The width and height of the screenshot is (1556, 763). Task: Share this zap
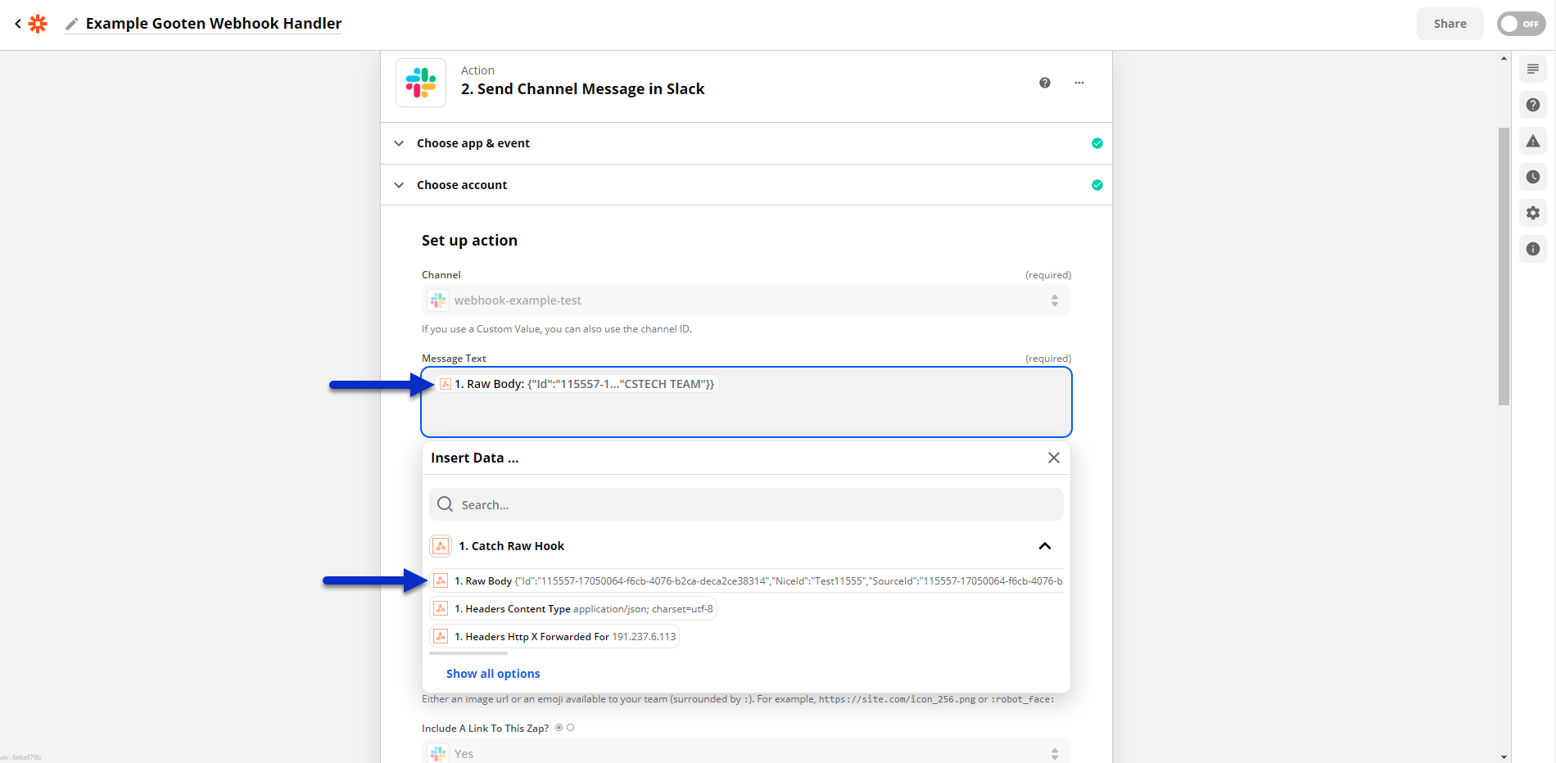pos(1450,24)
